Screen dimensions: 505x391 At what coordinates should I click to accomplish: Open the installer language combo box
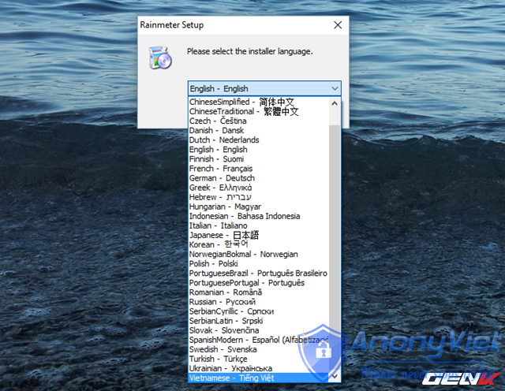(264, 88)
